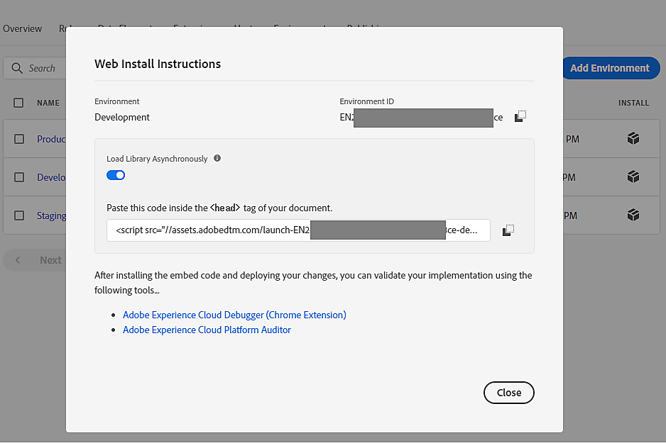Copy the embed script code

pos(508,230)
